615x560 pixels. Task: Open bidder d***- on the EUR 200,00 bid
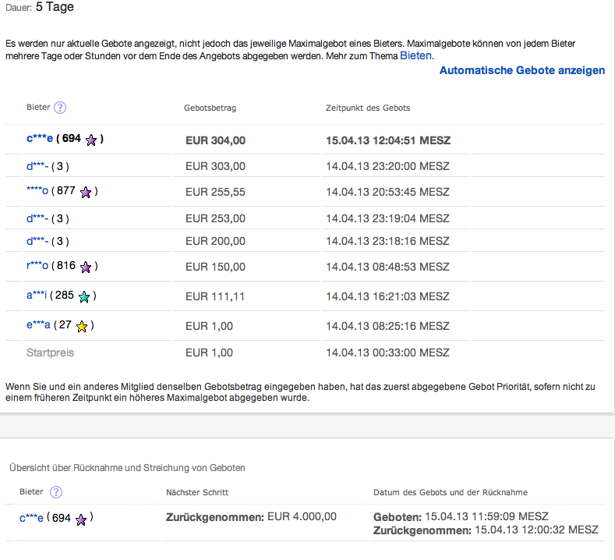click(37, 241)
